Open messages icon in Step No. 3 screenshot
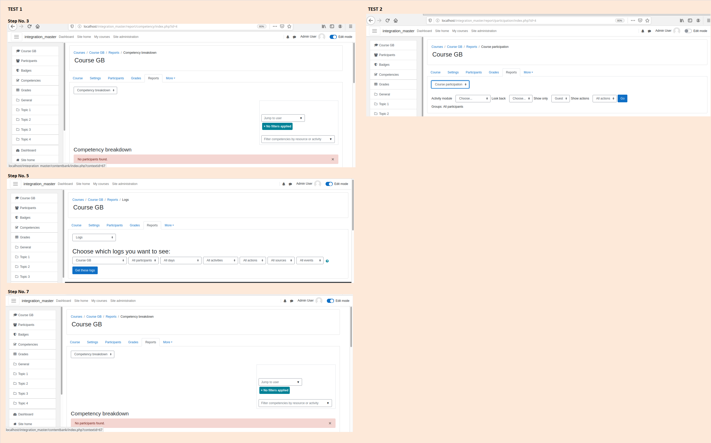 [x=294, y=37]
